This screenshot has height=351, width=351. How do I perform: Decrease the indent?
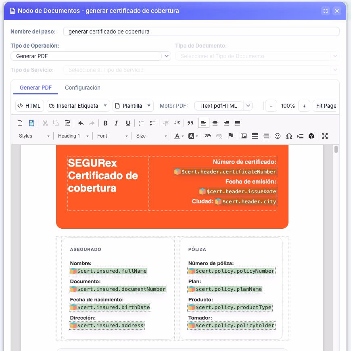166,123
